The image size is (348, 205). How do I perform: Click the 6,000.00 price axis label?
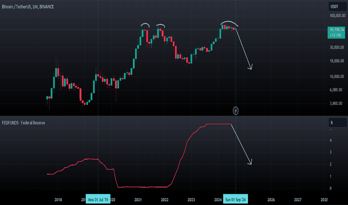tap(336, 90)
